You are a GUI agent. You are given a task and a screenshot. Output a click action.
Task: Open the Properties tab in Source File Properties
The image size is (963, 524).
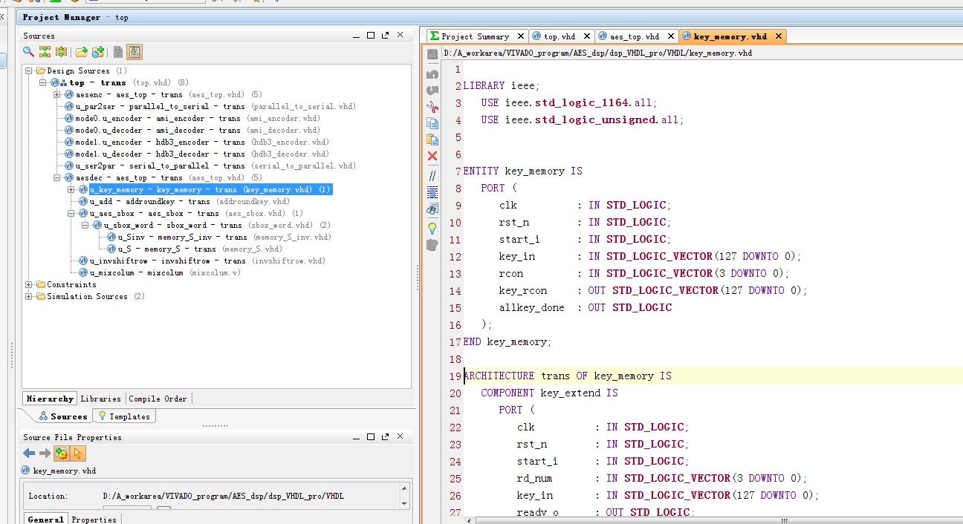tap(94, 520)
